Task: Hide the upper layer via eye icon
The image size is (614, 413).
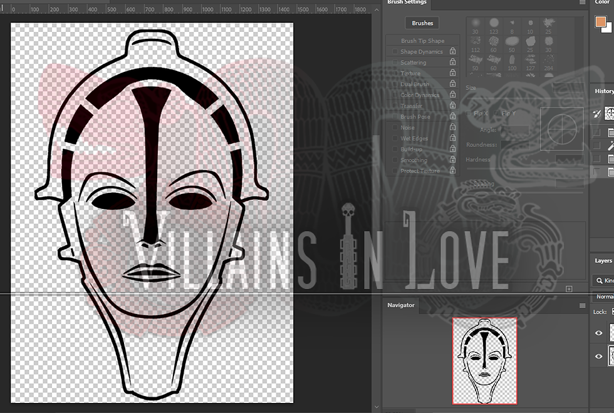Action: pyautogui.click(x=599, y=333)
